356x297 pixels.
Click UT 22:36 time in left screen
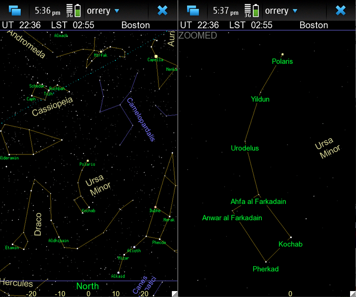21,25
